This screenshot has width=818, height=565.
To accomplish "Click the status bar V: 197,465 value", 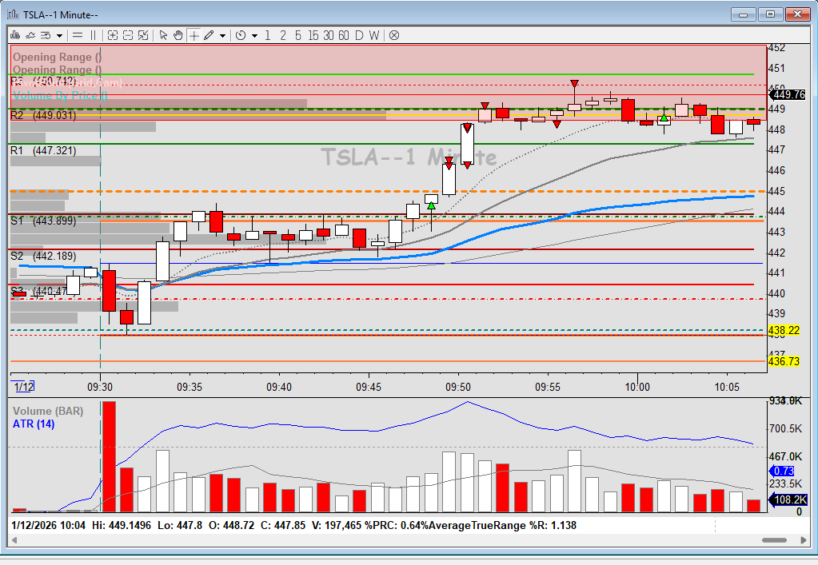I will point(337,525).
